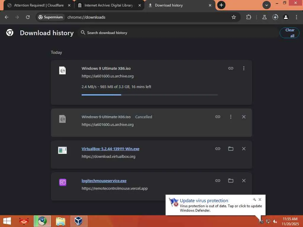303x227 pixels.
Task: Show the downloads toolbar bubble icon
Action: 275,17
